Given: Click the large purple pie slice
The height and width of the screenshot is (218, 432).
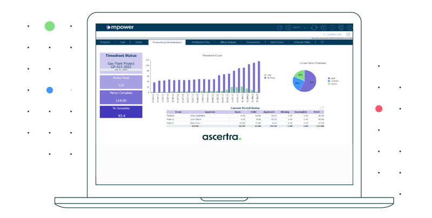Looking at the screenshot, I should click(310, 82).
